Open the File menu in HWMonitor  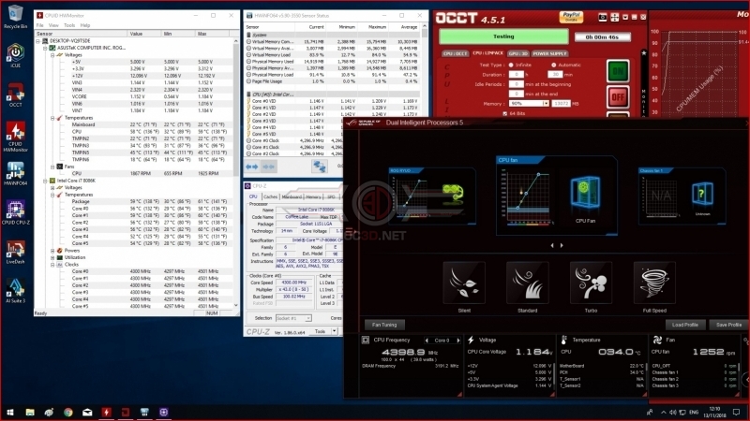pyautogui.click(x=40, y=25)
